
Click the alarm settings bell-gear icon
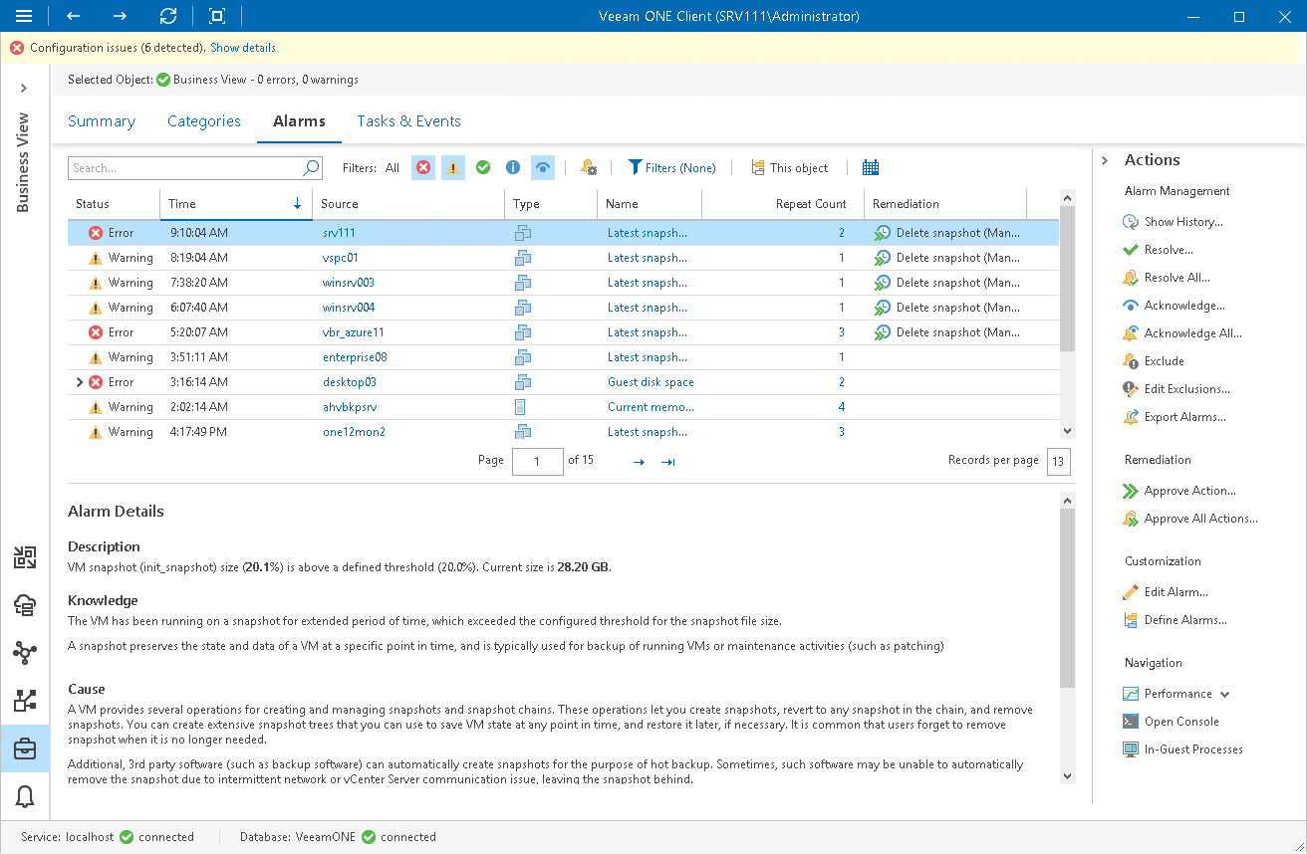click(588, 168)
